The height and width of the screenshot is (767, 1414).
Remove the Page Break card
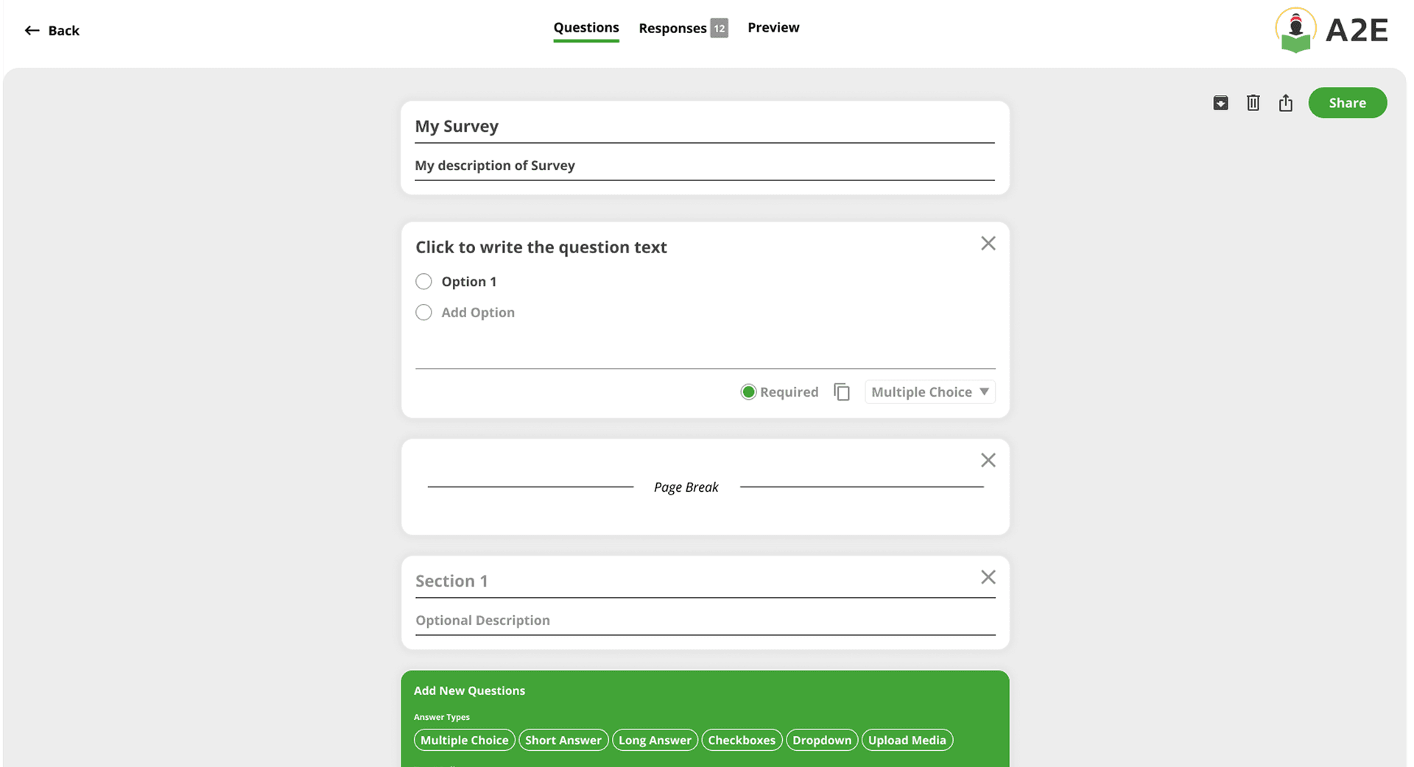(988, 461)
